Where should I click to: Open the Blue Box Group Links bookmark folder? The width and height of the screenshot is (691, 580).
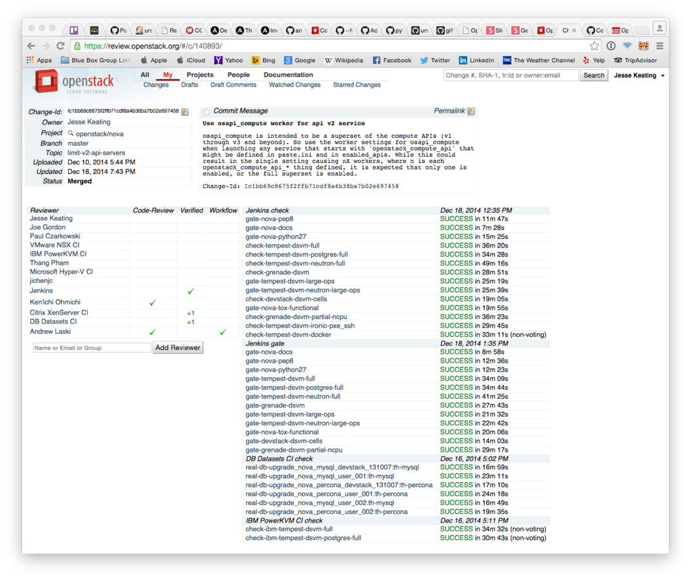(95, 61)
